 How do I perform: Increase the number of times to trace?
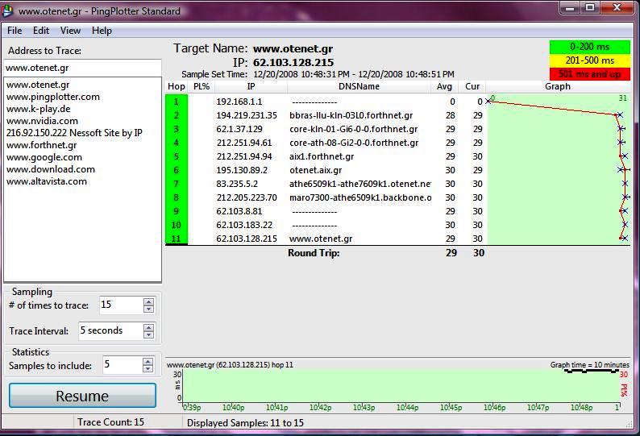[x=148, y=301]
